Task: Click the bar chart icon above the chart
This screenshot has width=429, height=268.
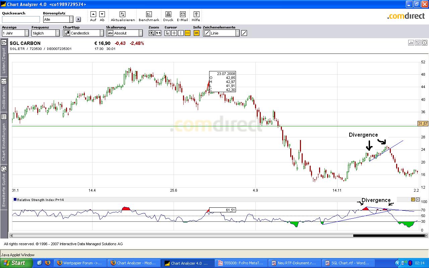Action: 411,43
